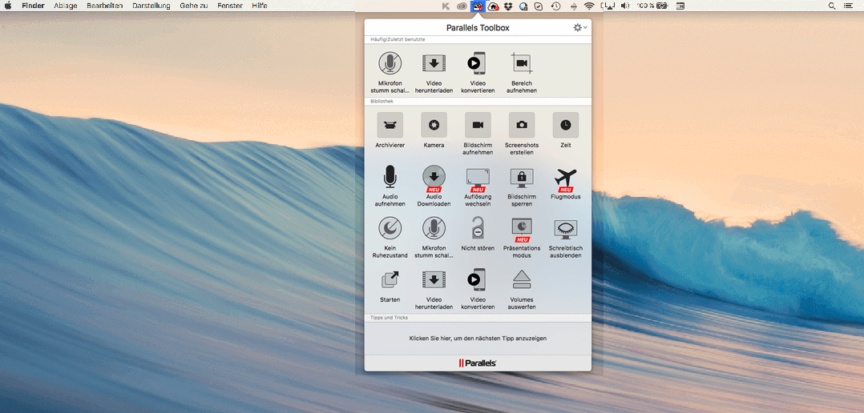Open Screenshots erstellen tool
Viewport: 864px width, 413px height.
point(522,126)
